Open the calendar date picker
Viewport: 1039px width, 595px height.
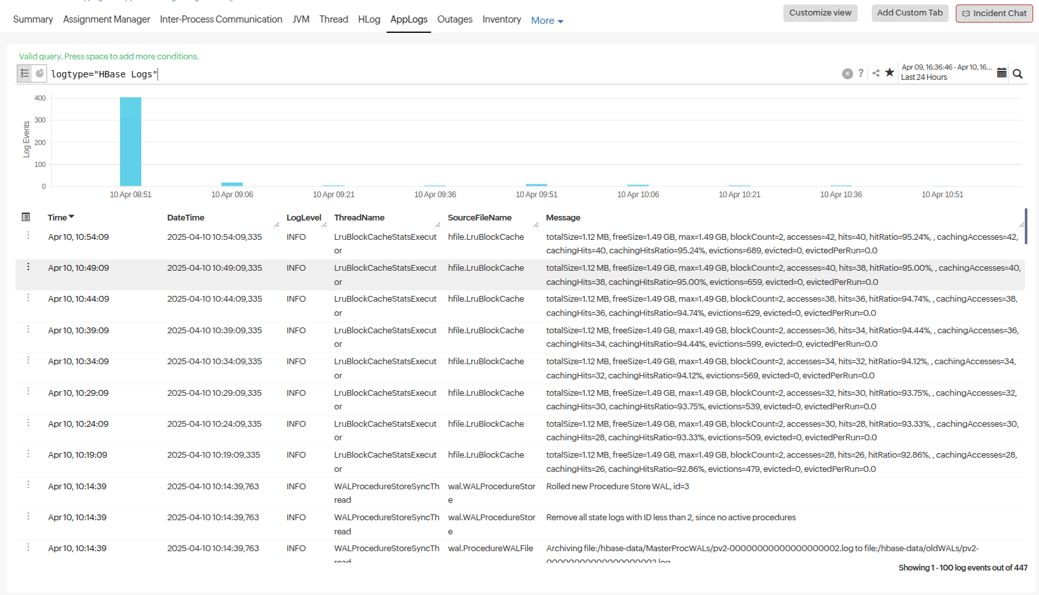pyautogui.click(x=1002, y=73)
